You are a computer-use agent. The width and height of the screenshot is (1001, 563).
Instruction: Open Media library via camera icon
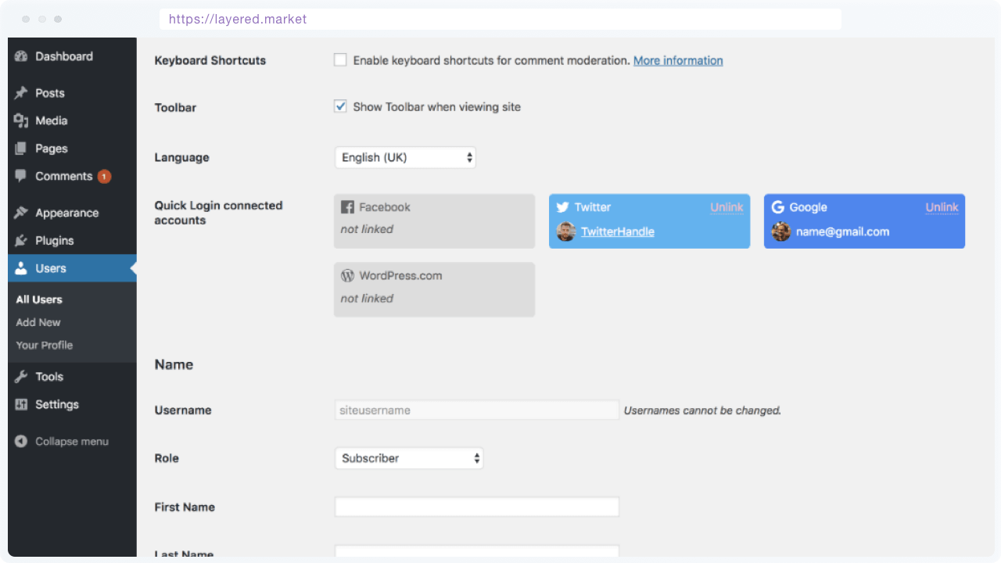coord(20,120)
